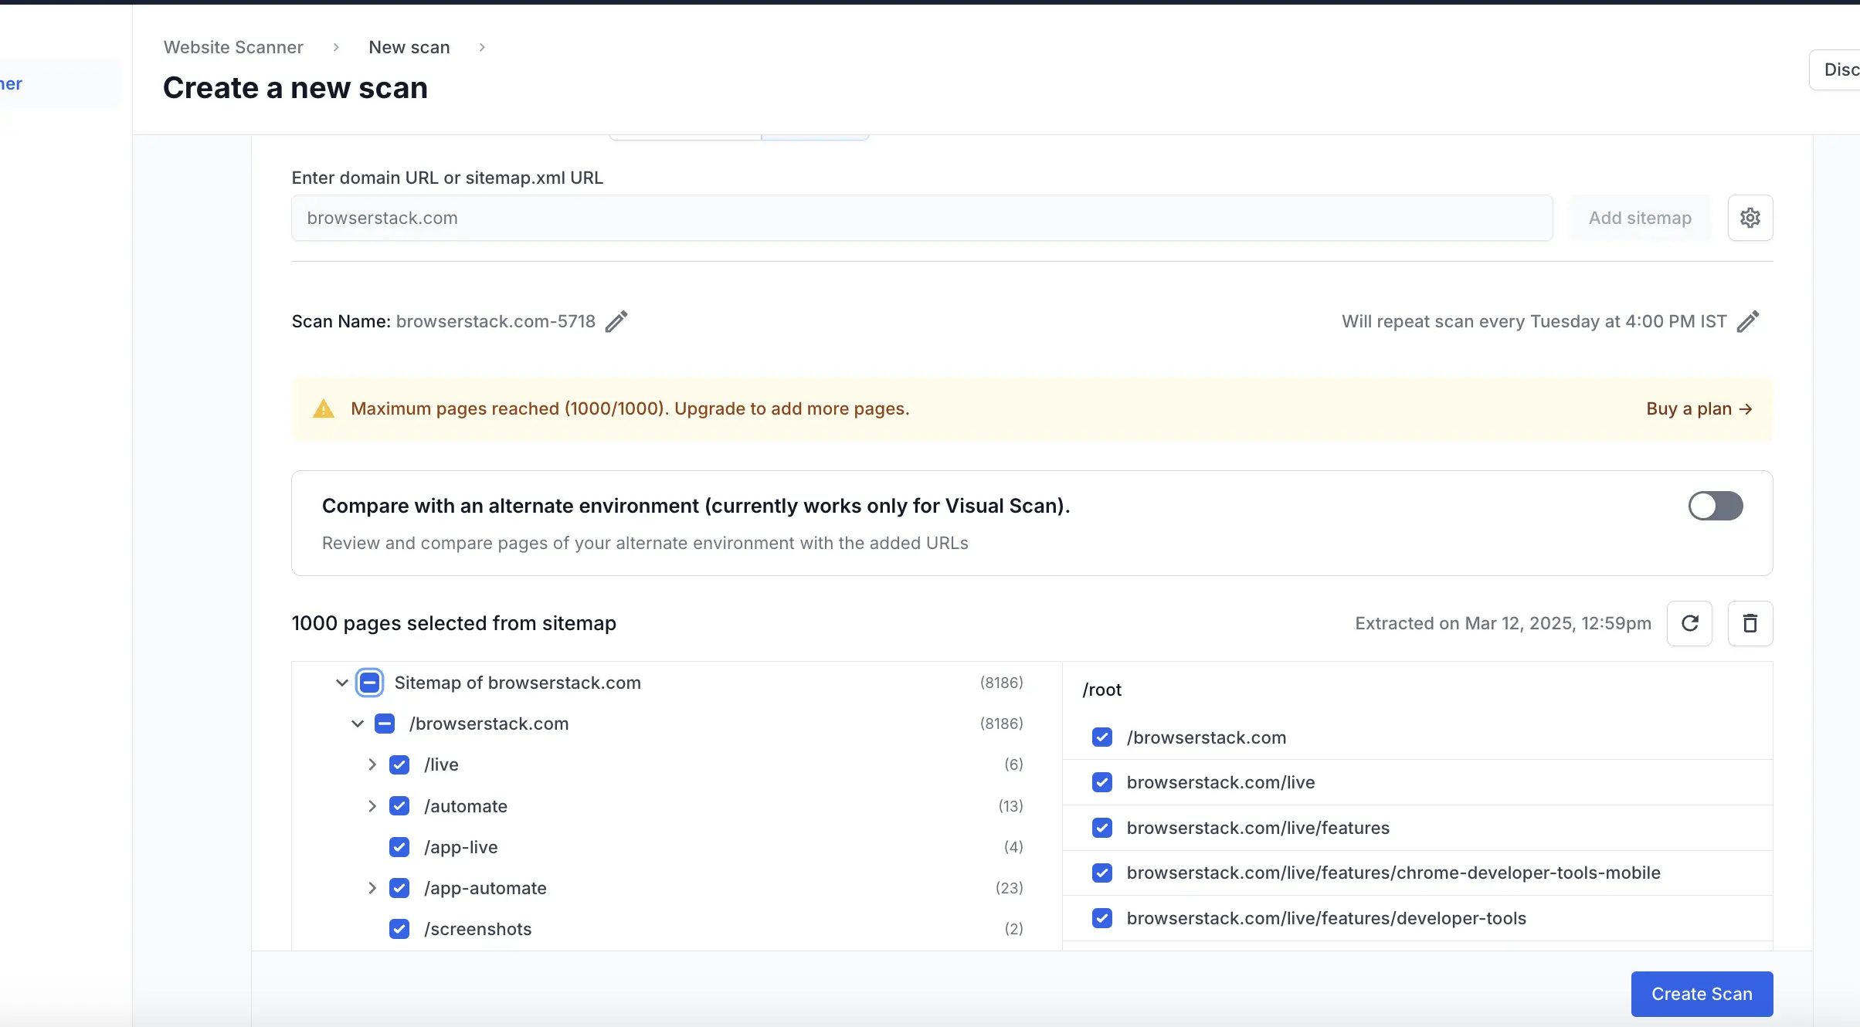
Task: Click the domain URL input field
Action: click(x=921, y=218)
